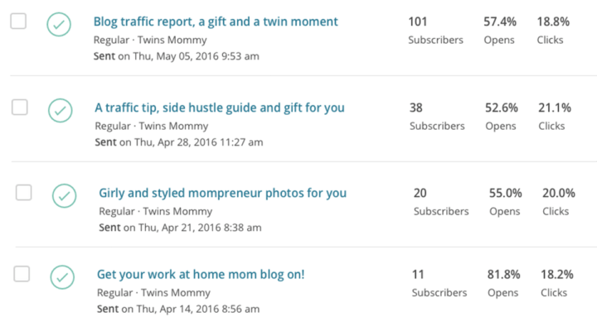The width and height of the screenshot is (597, 326).
Task: Click sent-status checkmark icon for A traffic tip campaign
Action: [61, 111]
